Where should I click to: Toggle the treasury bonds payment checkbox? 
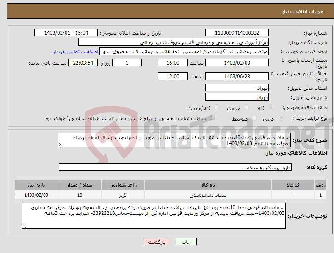tap(212, 118)
